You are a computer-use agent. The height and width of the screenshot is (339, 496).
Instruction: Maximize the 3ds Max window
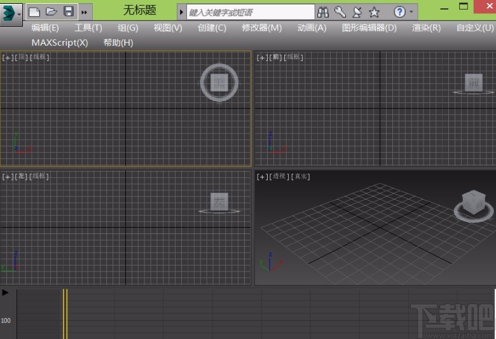pos(464,6)
